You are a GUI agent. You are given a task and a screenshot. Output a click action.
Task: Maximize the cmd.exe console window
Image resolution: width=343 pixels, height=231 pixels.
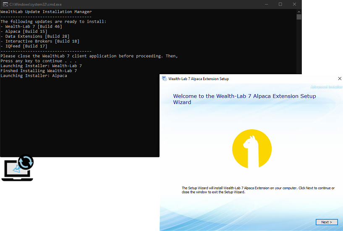click(x=280, y=4)
